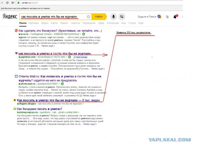Image resolution: width=199 pixels, height=149 pixels.
Task: Open result 'Как сделать это беззвучно?'
Action: pyautogui.click(x=60, y=31)
